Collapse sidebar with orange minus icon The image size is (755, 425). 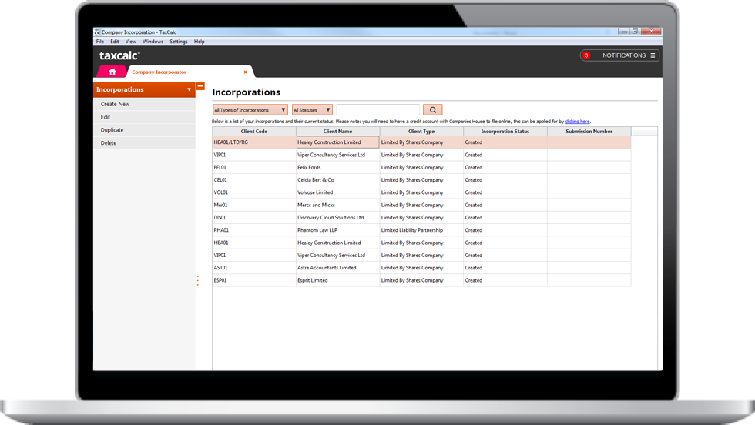(x=201, y=86)
